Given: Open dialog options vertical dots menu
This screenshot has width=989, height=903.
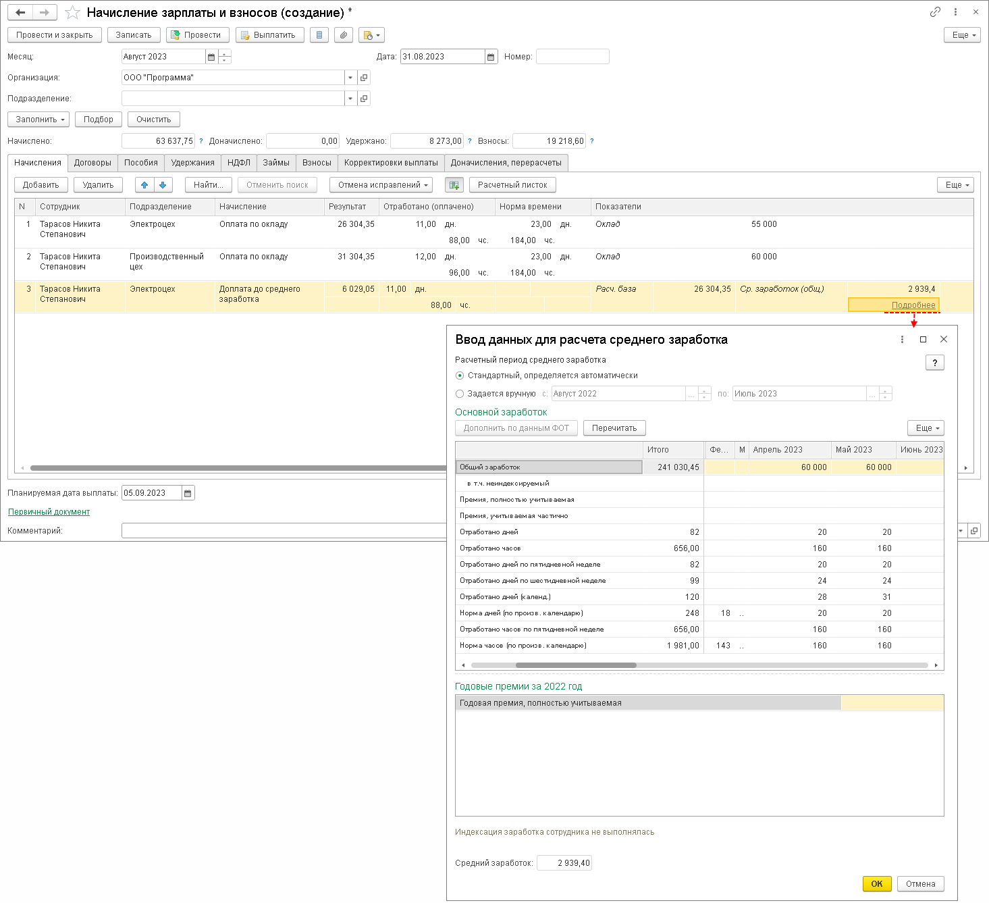Looking at the screenshot, I should [x=902, y=340].
